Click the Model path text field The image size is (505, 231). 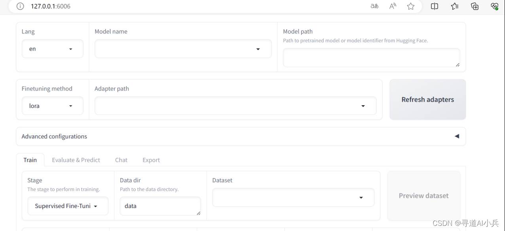[x=372, y=58]
